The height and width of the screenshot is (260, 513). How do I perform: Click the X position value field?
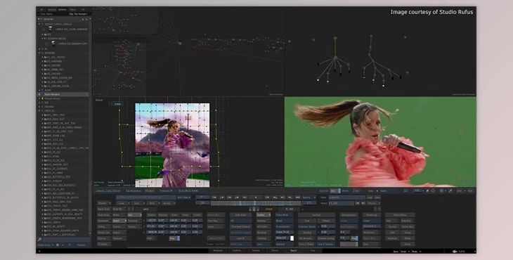[x=151, y=221]
